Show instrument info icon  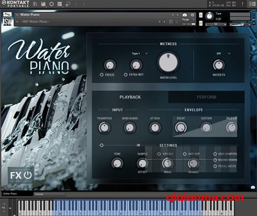pyautogui.click(x=192, y=15)
